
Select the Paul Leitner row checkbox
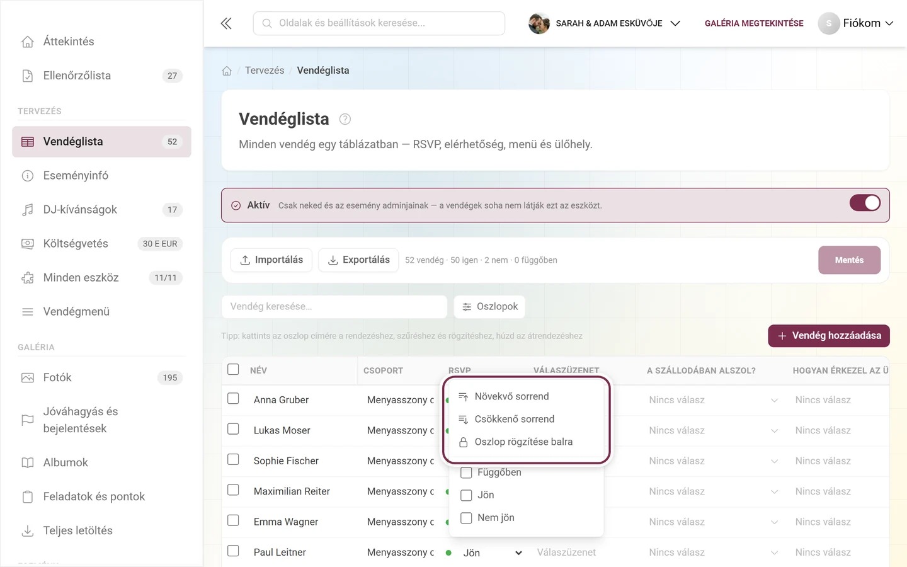(x=233, y=551)
